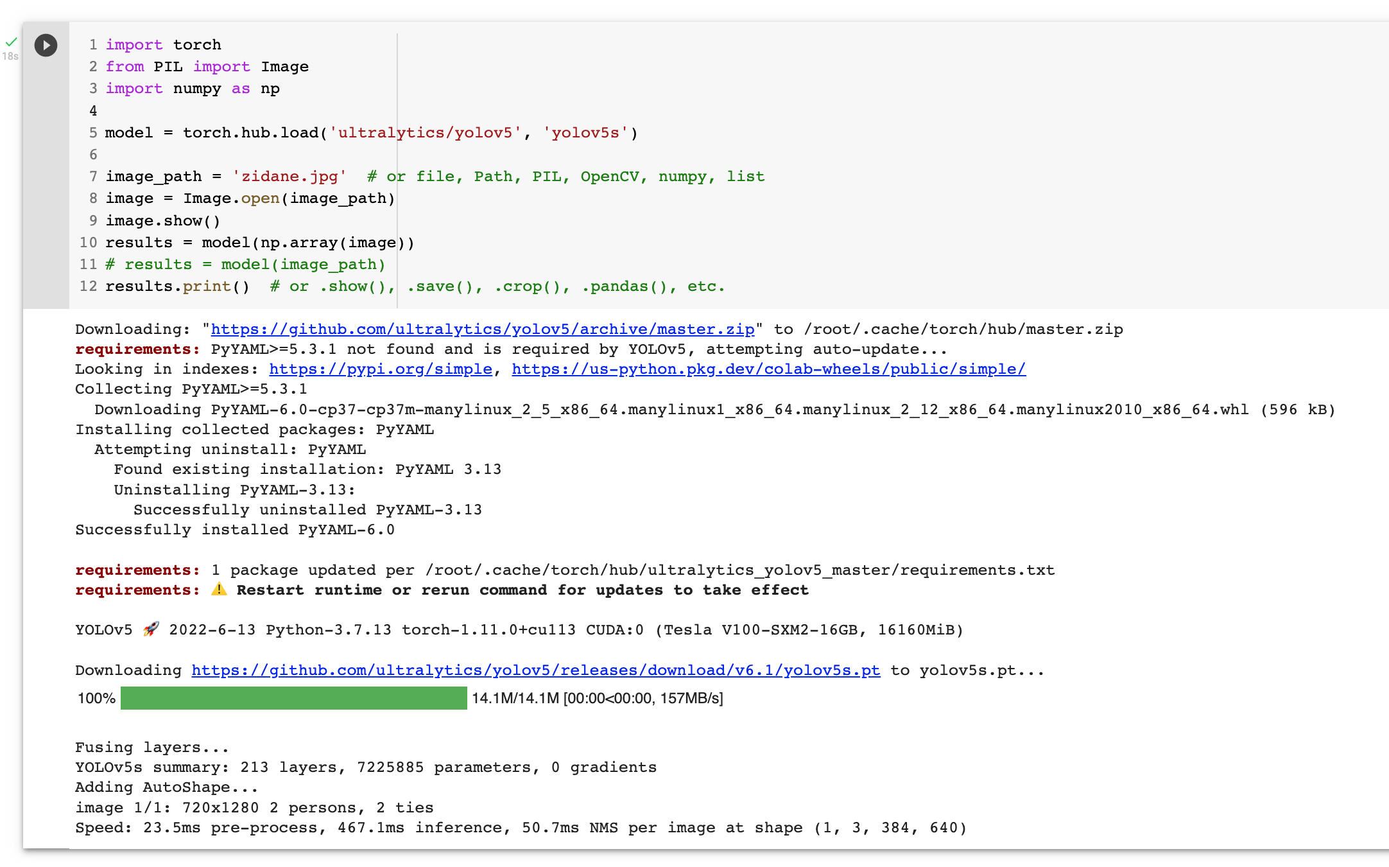The height and width of the screenshot is (867, 1389).
Task: Click the 18s cell runtime indicator
Action: [10, 57]
